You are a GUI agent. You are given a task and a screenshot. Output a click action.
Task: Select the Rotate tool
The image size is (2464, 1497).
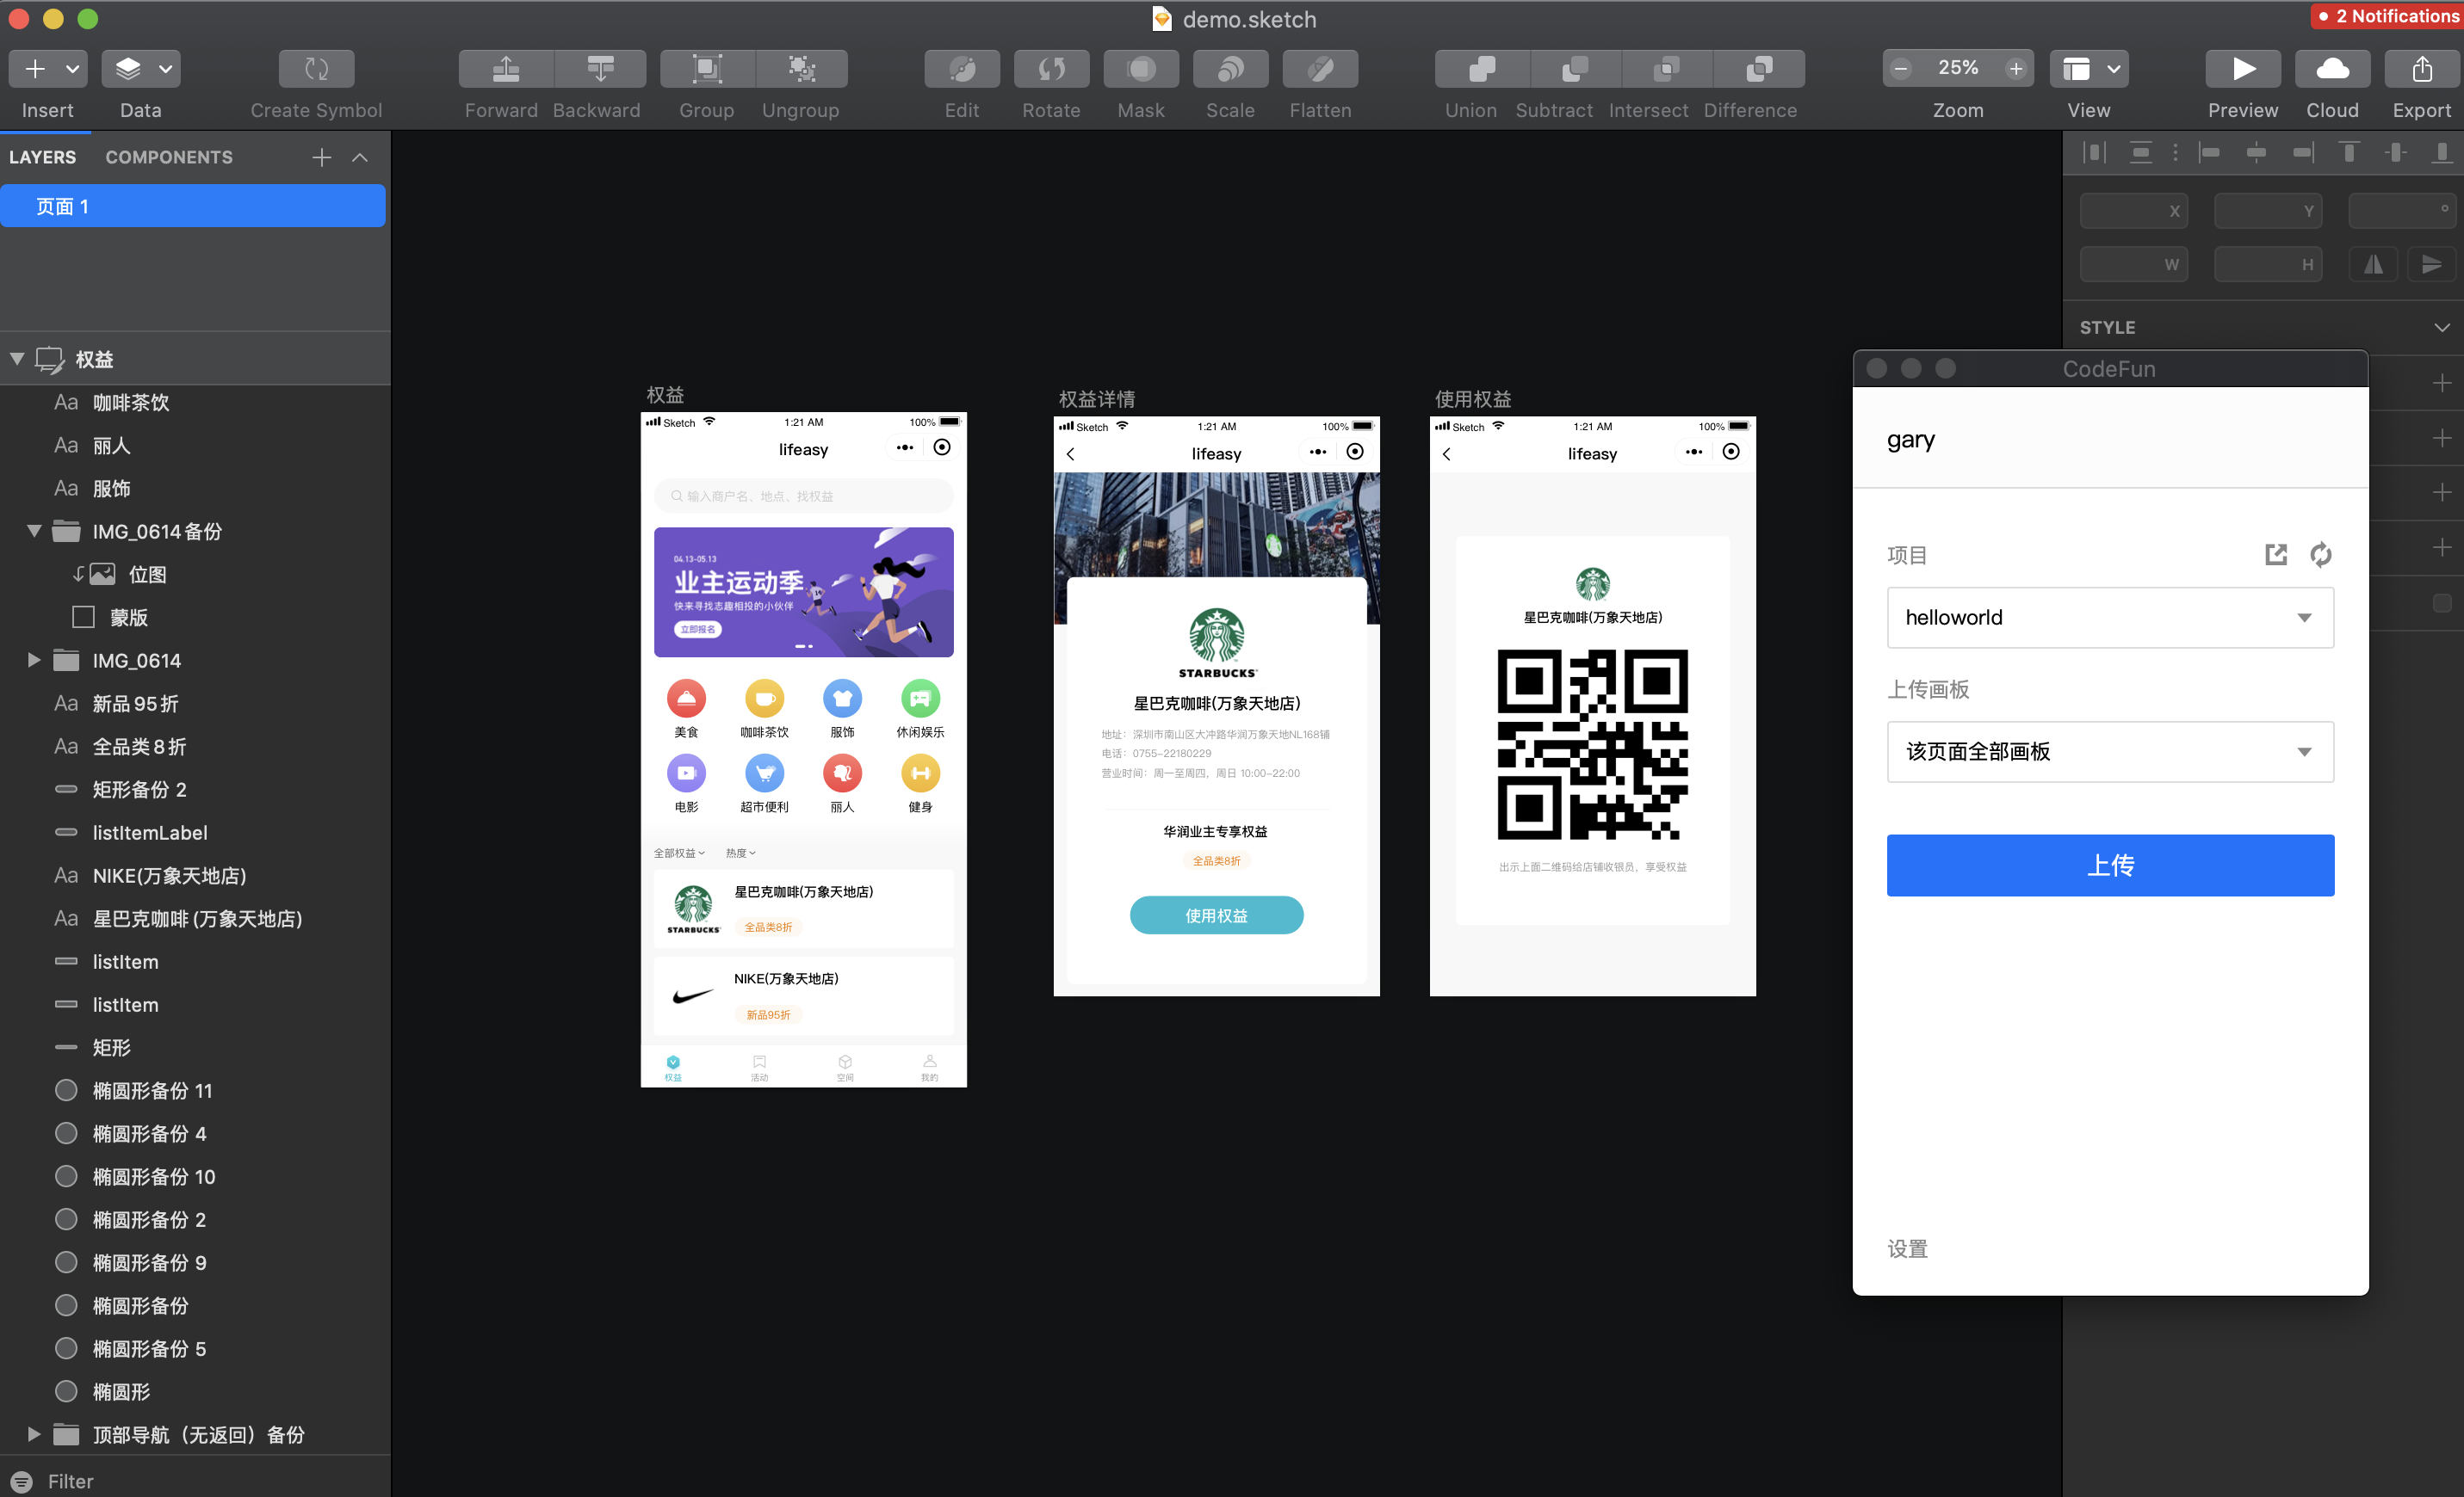(x=1051, y=69)
